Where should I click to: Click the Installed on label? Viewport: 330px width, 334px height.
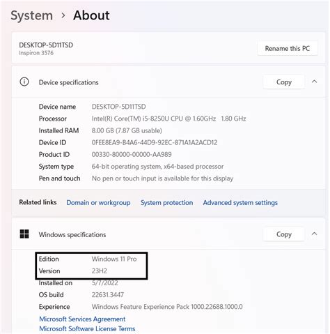tap(56, 283)
